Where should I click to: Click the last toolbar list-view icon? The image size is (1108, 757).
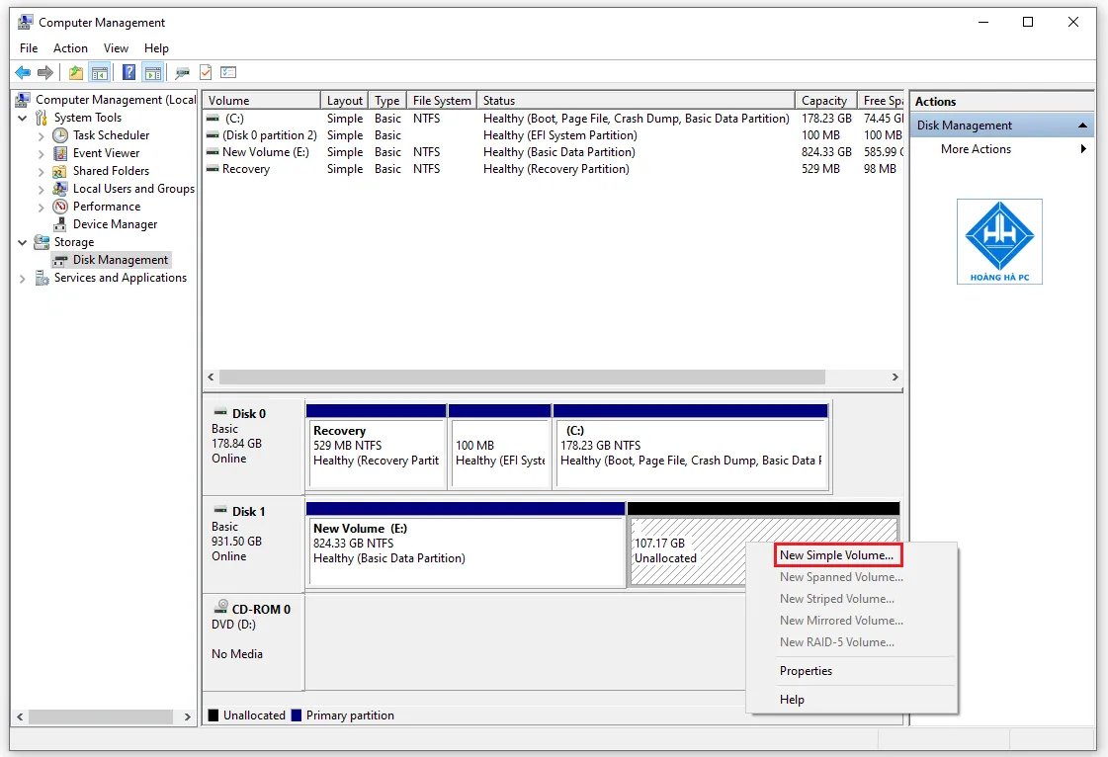[228, 72]
